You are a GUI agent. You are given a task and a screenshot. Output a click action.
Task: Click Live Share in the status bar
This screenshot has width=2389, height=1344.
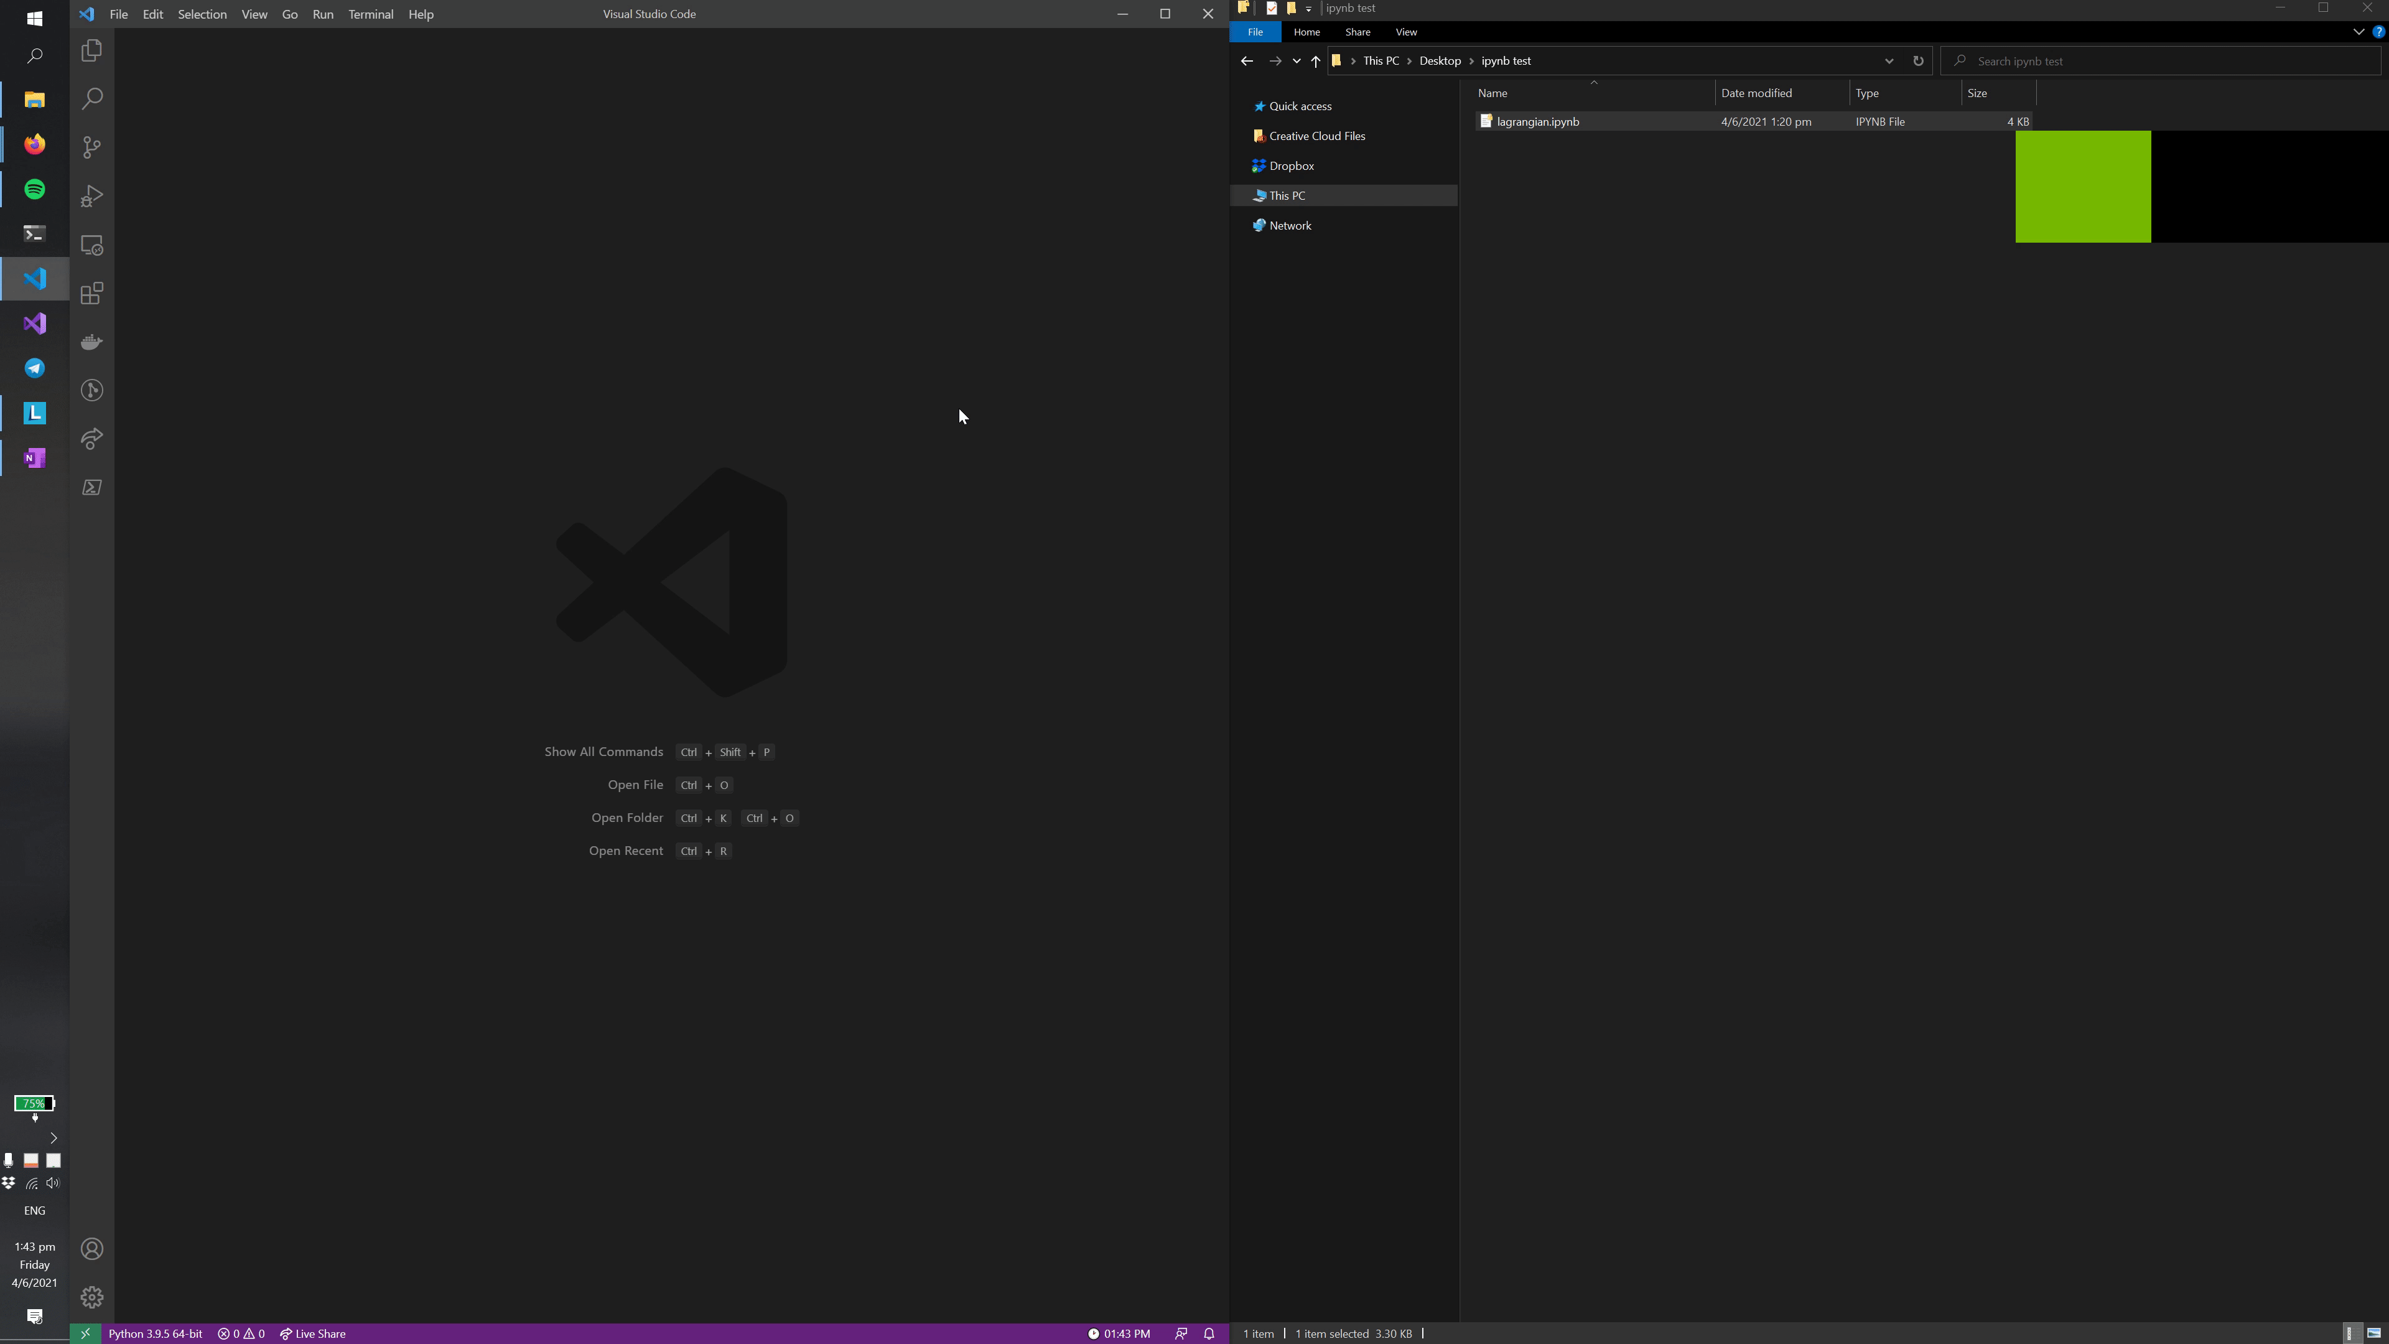(x=312, y=1334)
